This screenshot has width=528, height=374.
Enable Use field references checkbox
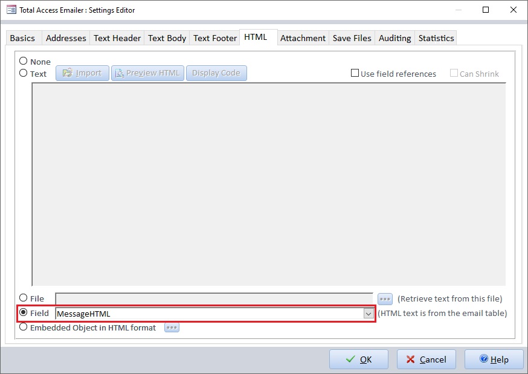[x=355, y=73]
